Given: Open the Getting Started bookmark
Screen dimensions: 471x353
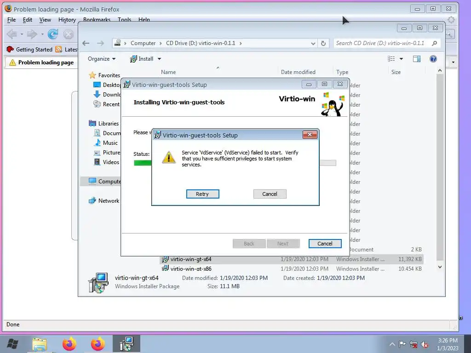Looking at the screenshot, I should point(29,50).
